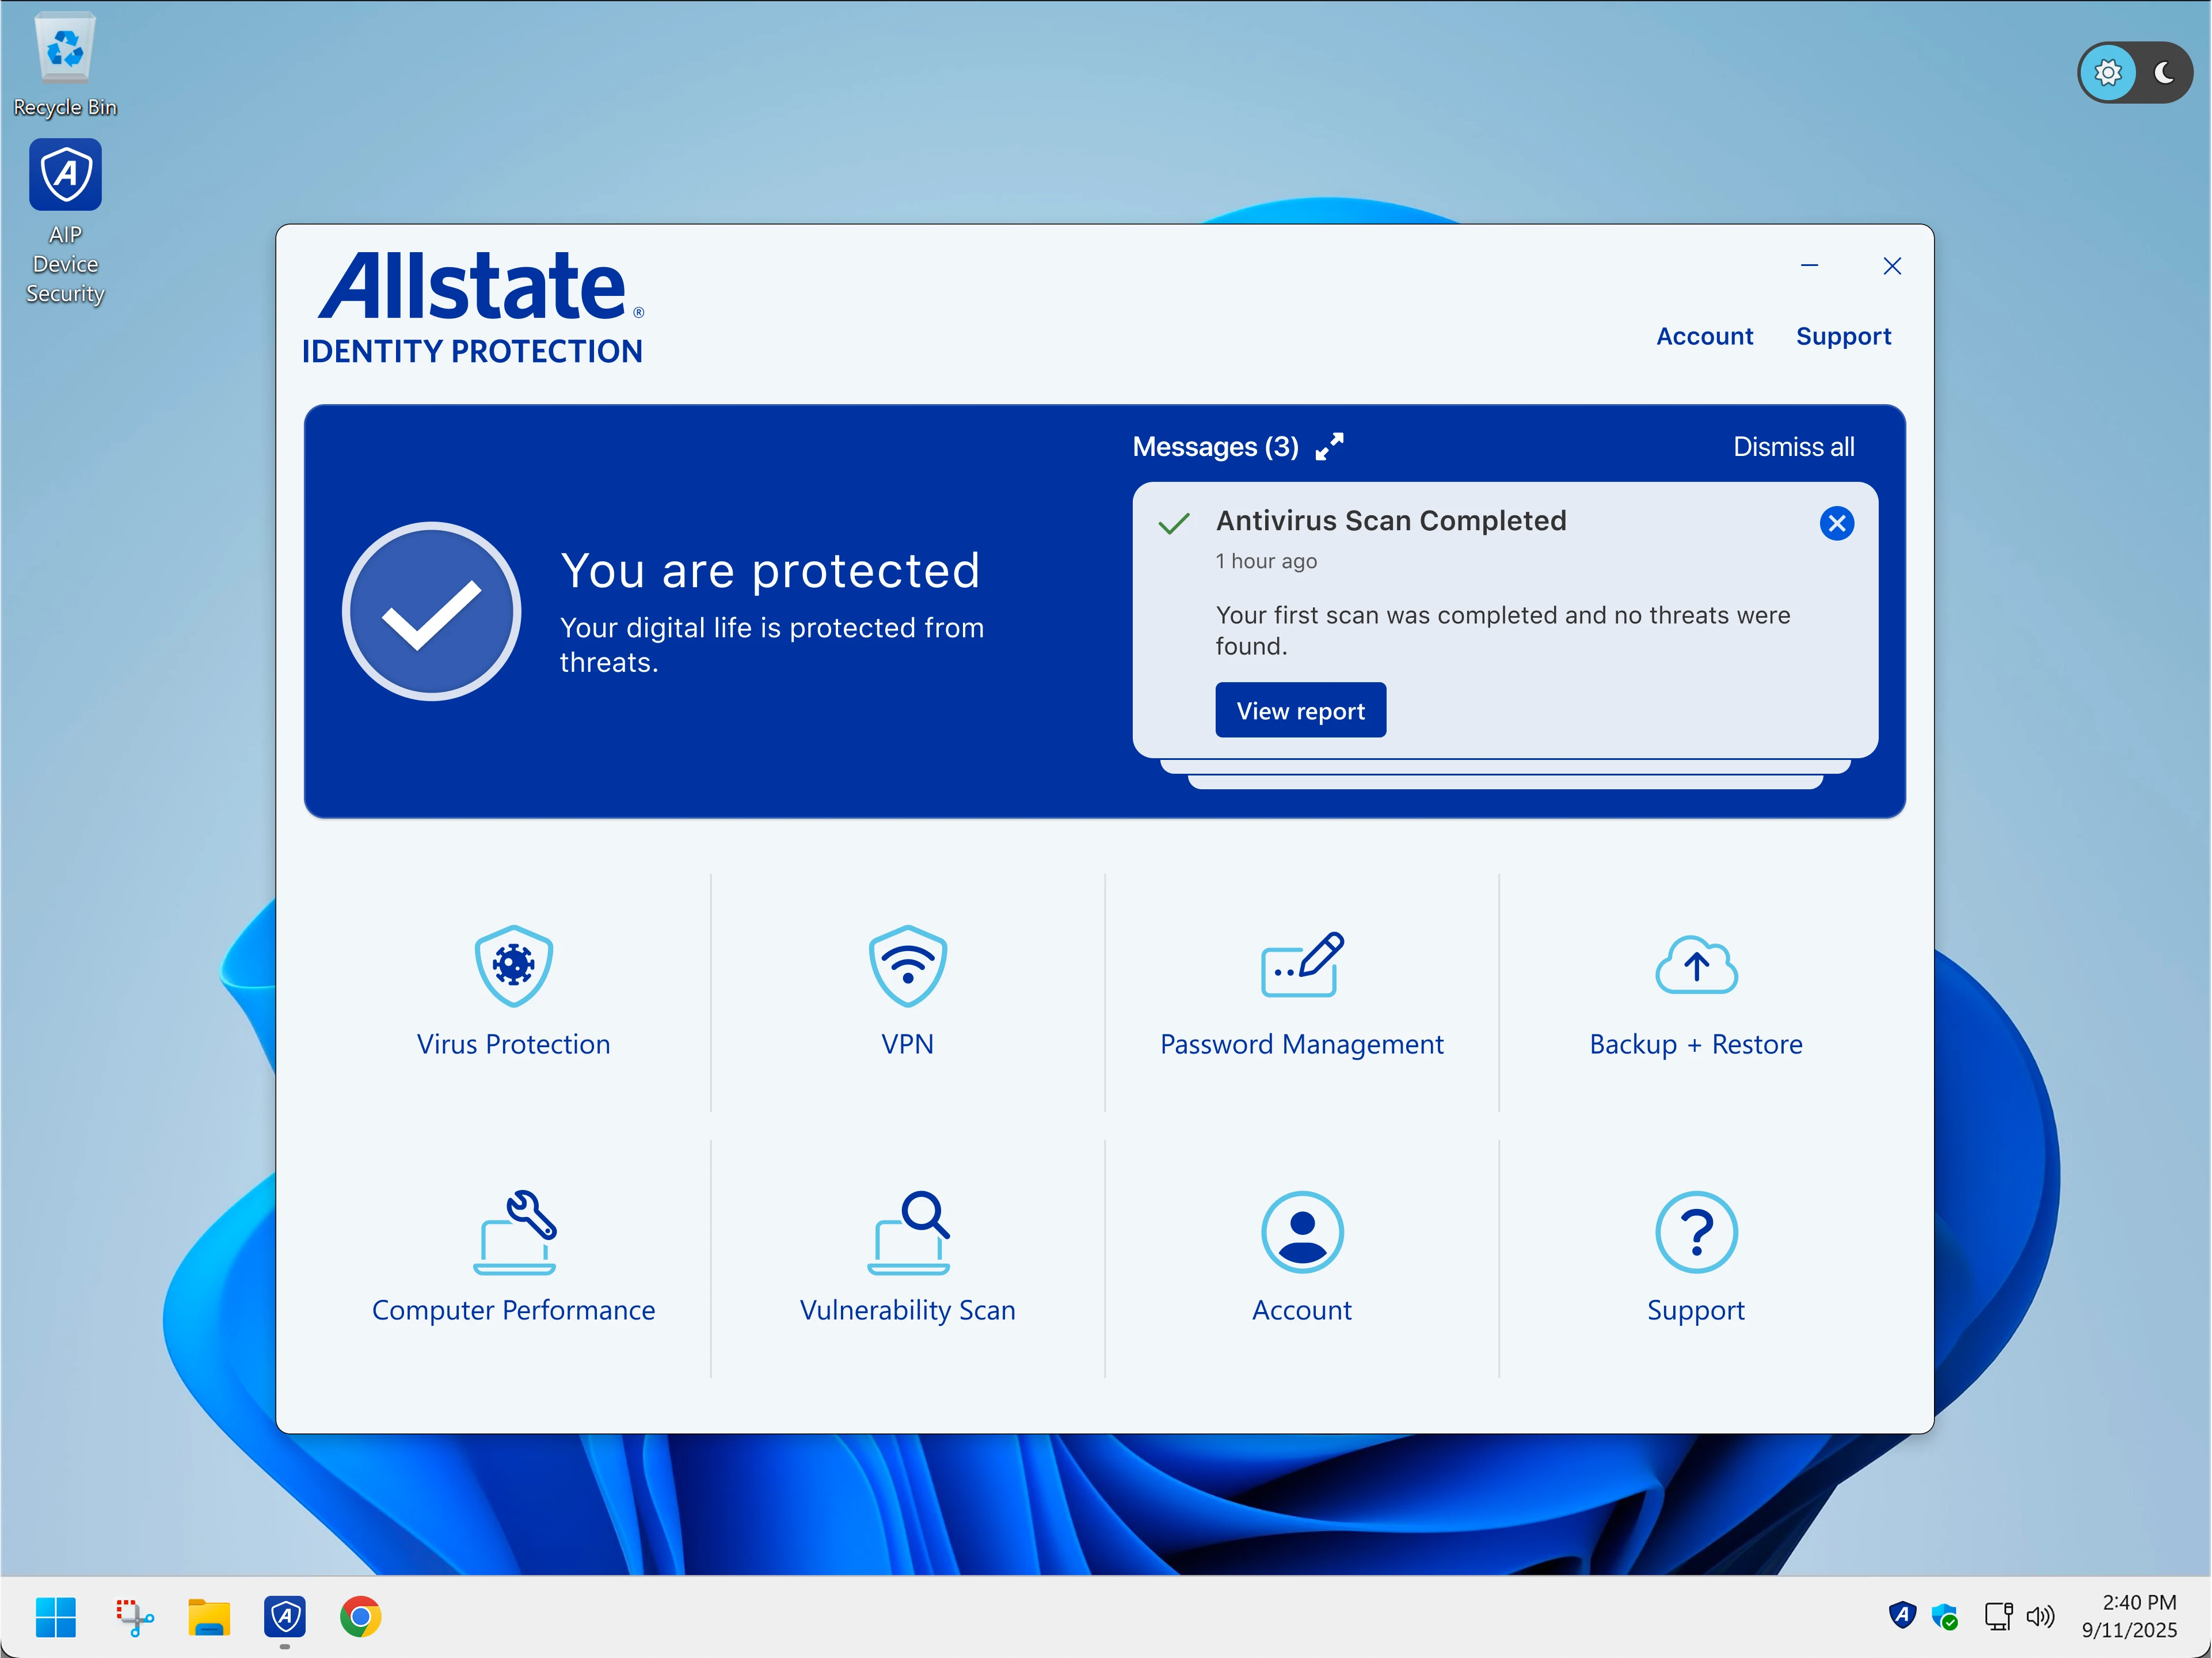
Task: Open the Account person icon tile
Action: (x=1302, y=1232)
